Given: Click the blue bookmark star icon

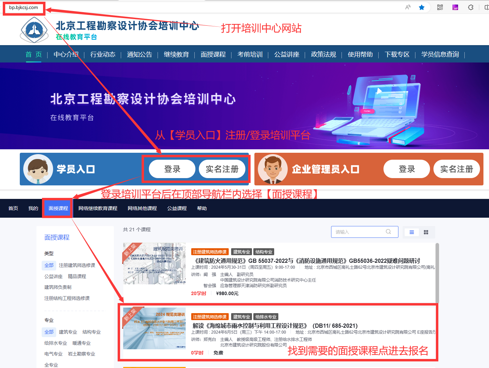Looking at the screenshot, I should click(x=422, y=7).
